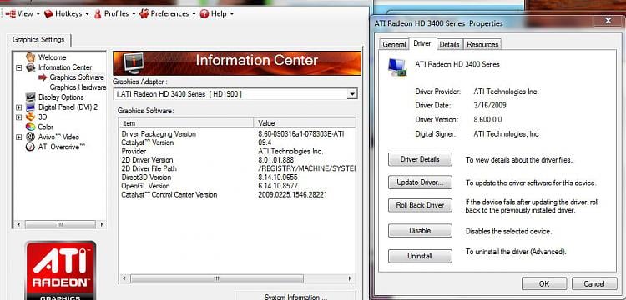This screenshot has width=626, height=300.
Task: Open the Profiles menu
Action: point(115,13)
